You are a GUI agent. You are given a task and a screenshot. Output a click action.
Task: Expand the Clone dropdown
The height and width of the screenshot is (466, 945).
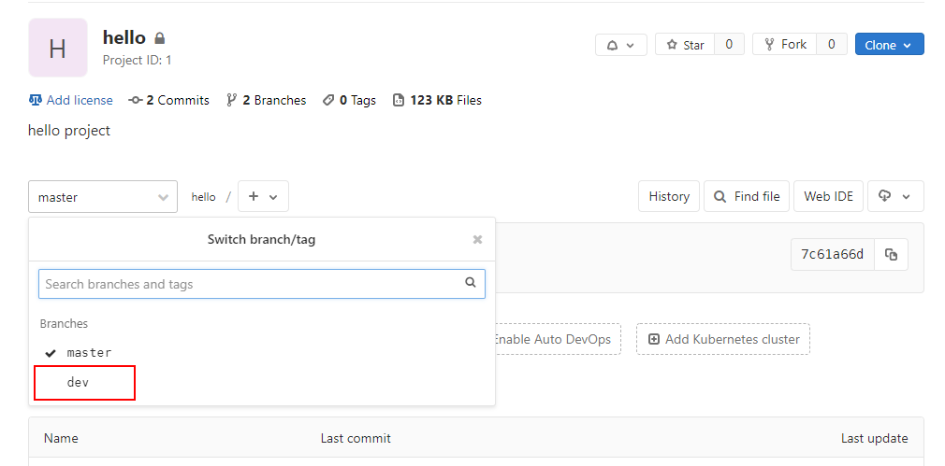point(889,45)
